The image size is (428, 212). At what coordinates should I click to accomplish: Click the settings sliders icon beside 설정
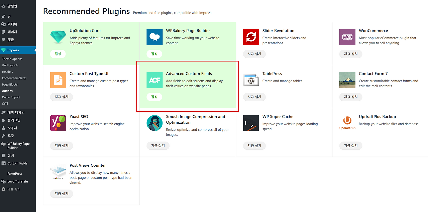(3, 155)
